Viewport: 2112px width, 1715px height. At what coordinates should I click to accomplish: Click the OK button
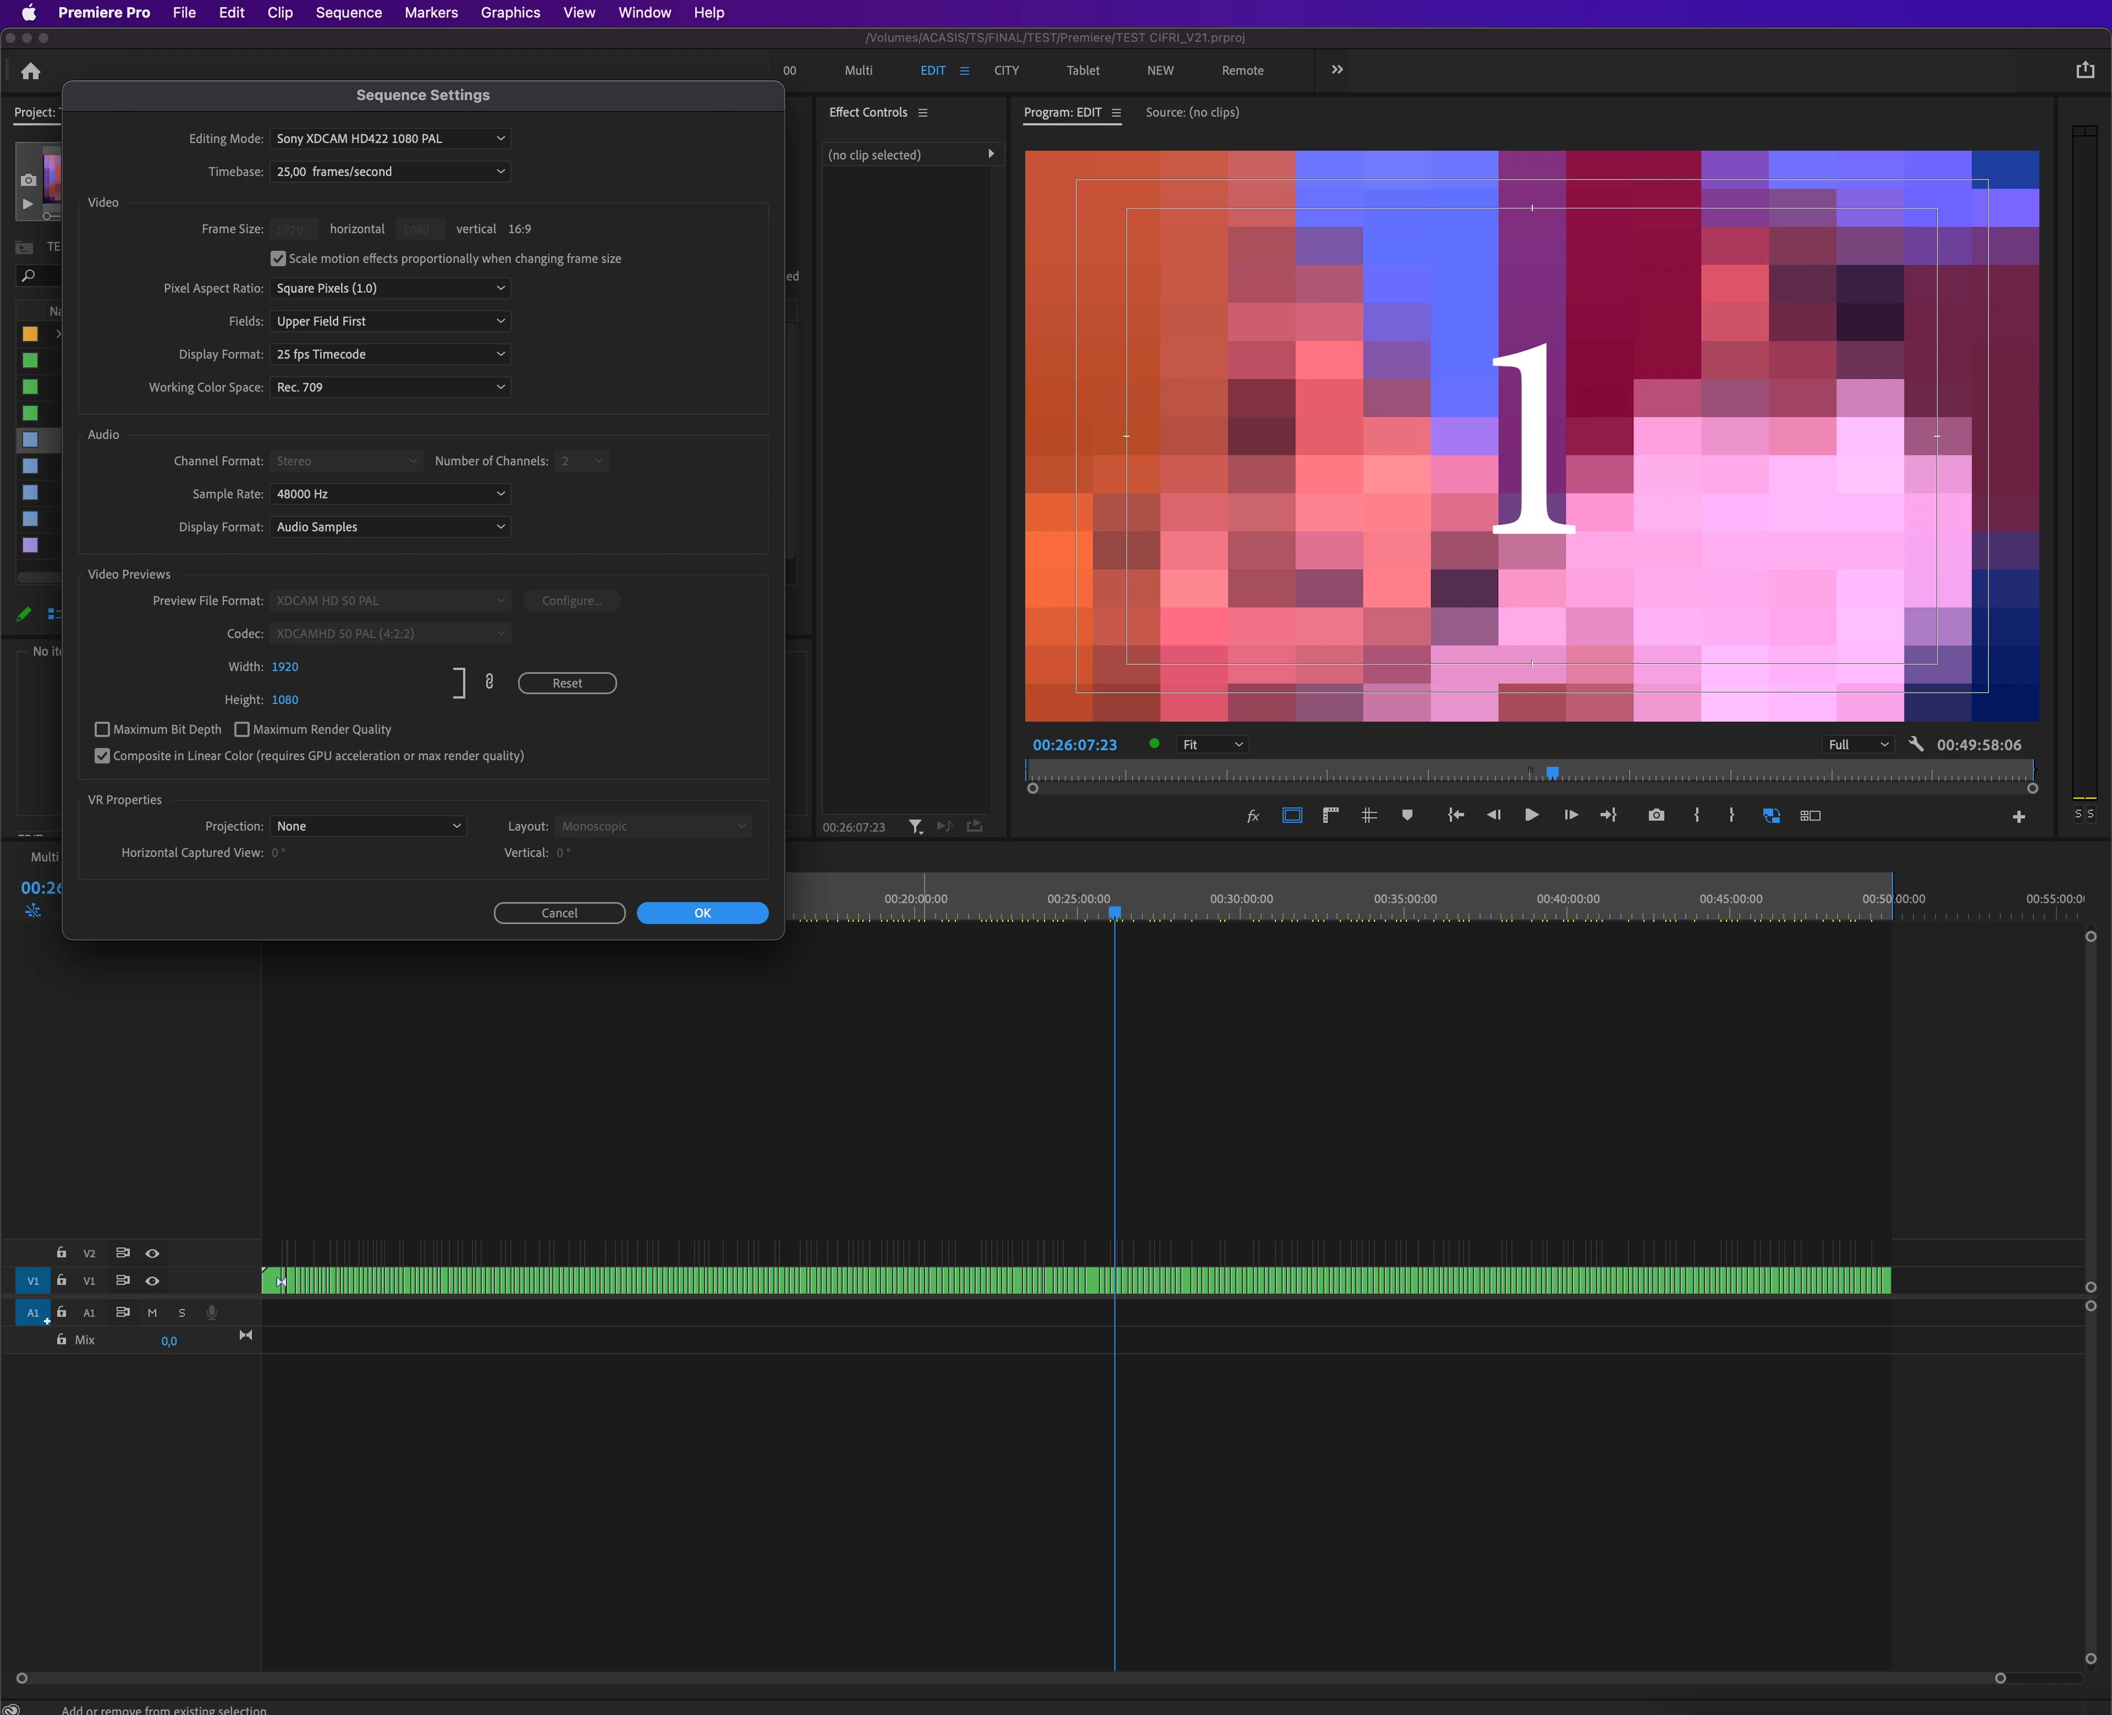click(702, 913)
